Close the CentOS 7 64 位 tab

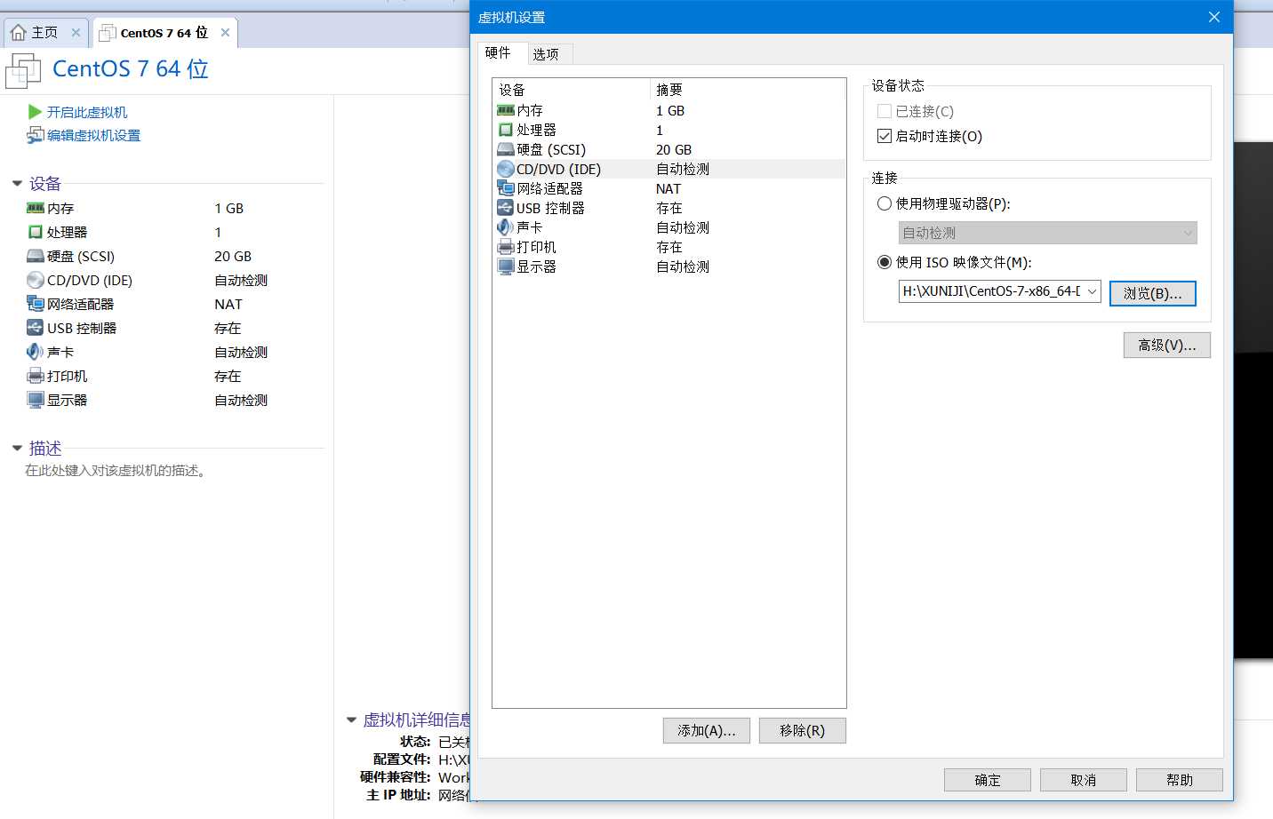[225, 33]
